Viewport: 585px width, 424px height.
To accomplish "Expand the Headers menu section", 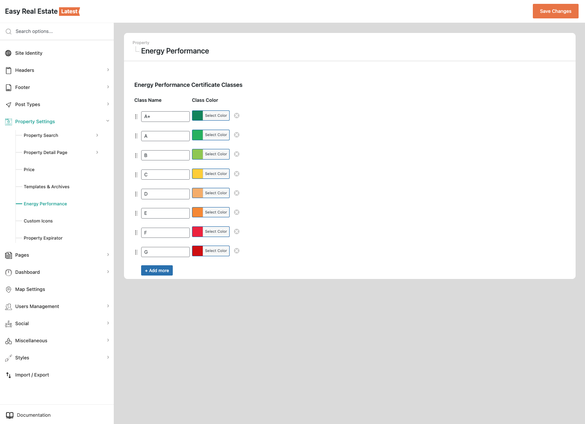I will tap(108, 70).
